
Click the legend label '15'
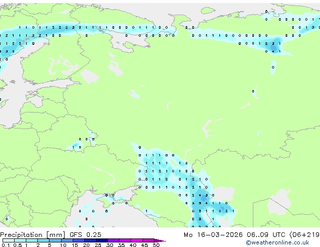pyautogui.click(x=75, y=245)
